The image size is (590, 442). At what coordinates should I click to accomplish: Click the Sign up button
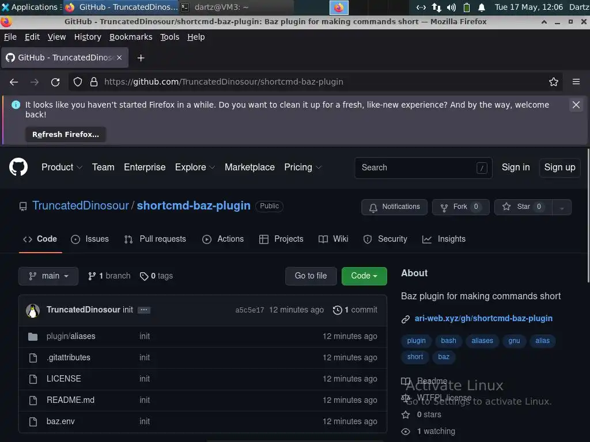[559, 167]
